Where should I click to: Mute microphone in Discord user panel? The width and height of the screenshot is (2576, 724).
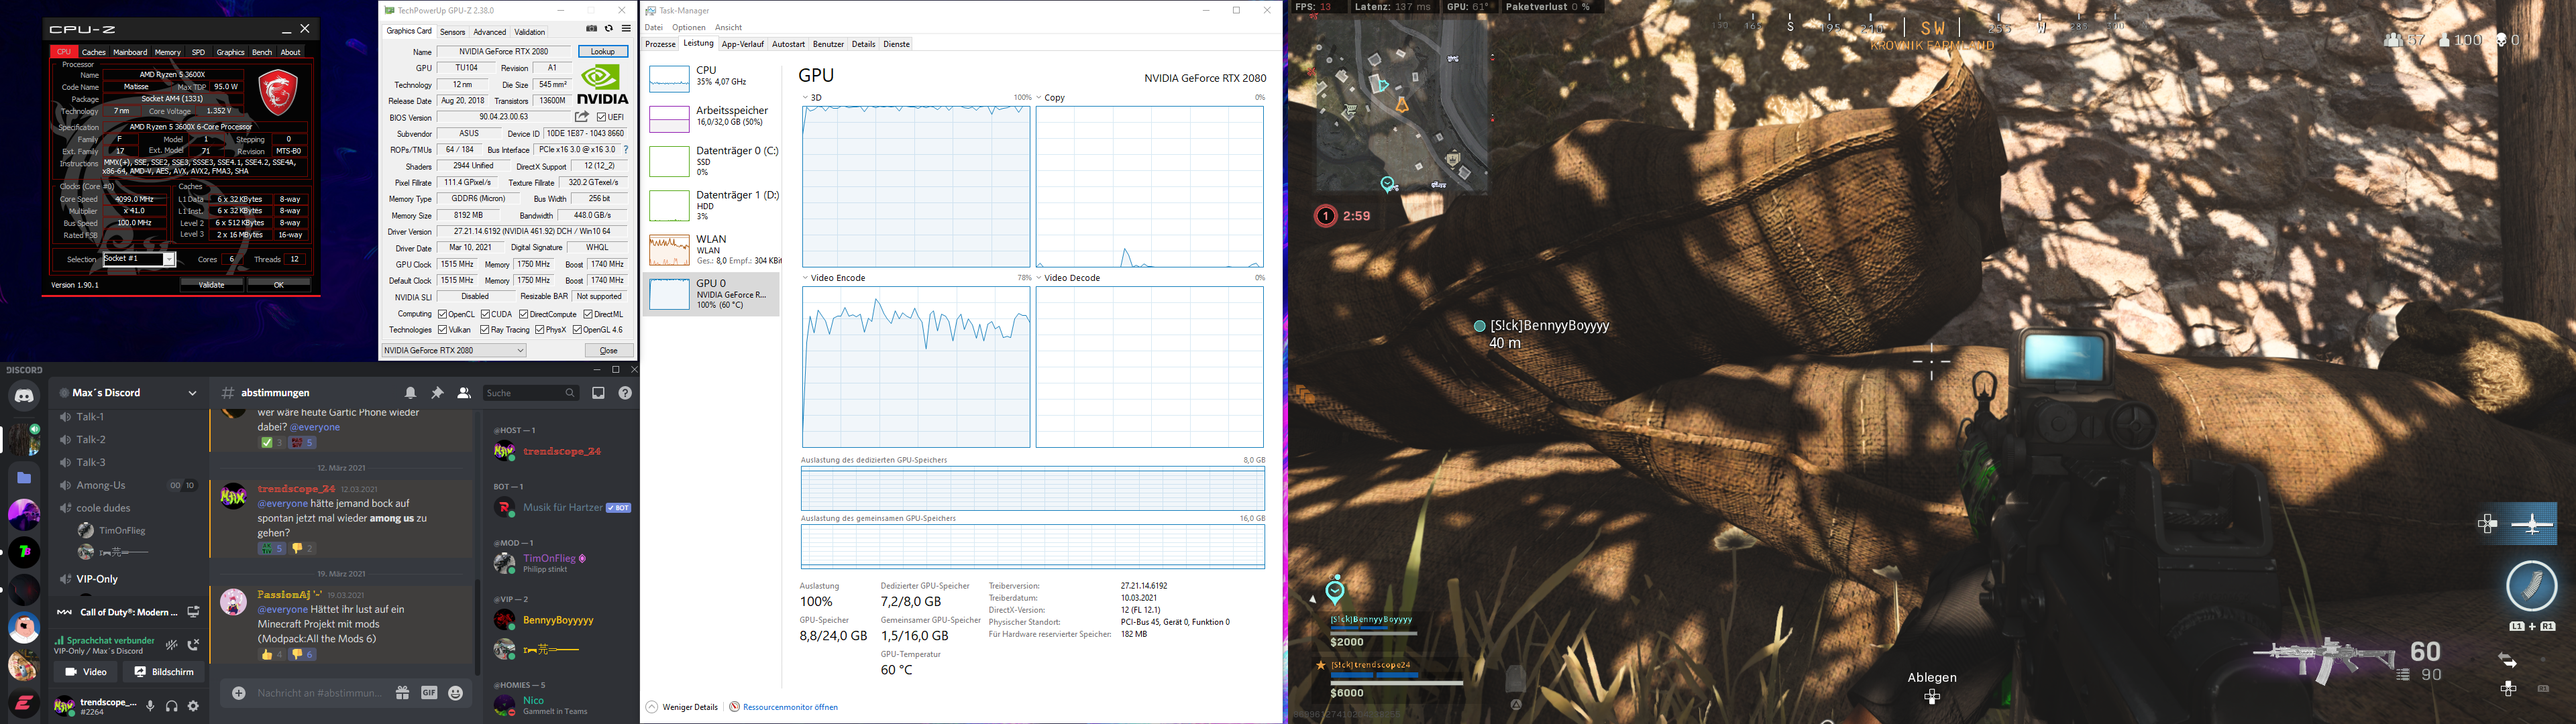(x=150, y=706)
